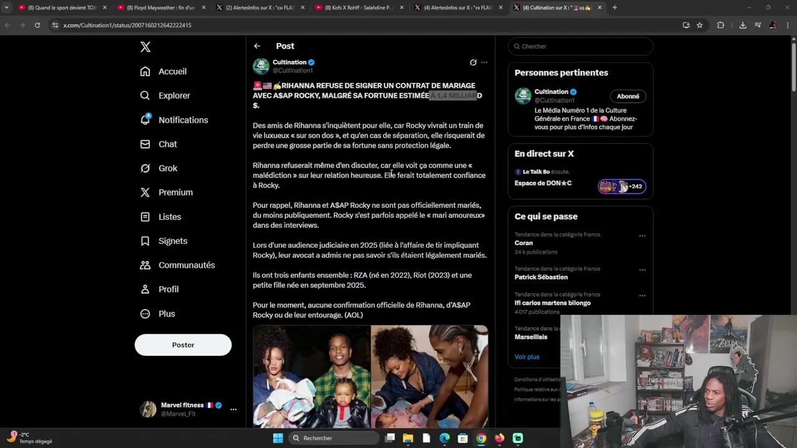
Task: Open the Voir plus trends link
Action: (527, 357)
